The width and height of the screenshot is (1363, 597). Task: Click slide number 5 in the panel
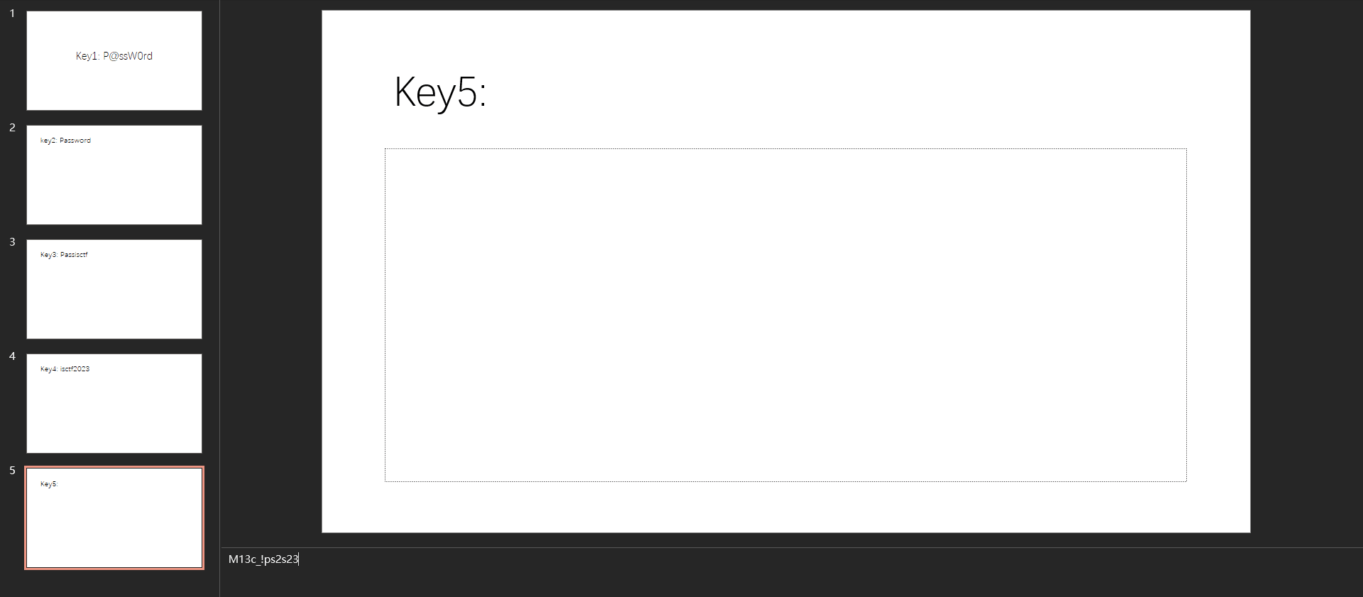click(12, 471)
